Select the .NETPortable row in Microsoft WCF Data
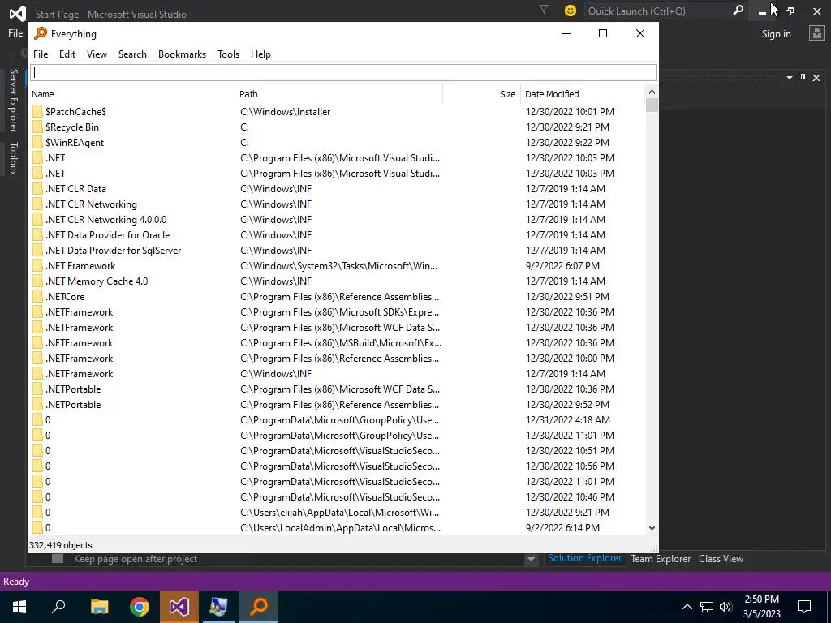 [337, 389]
